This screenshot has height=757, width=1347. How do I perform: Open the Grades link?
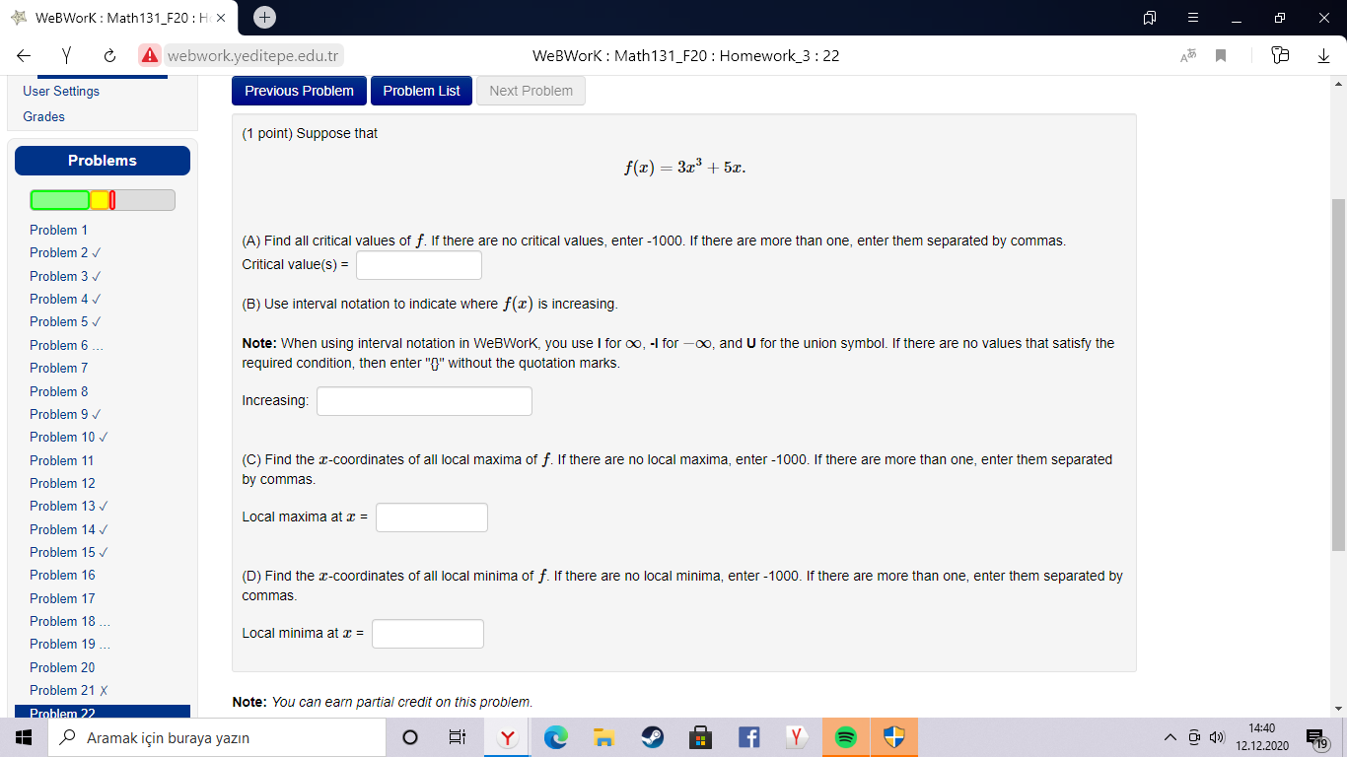[43, 116]
